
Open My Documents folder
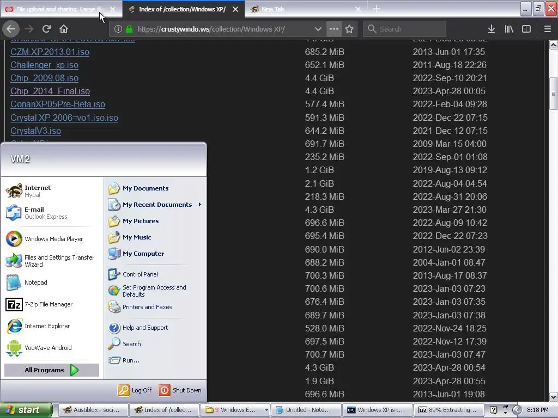coord(155,188)
